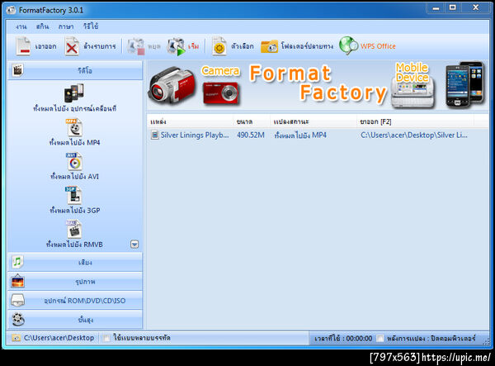Image resolution: width=495 pixels, height=366 pixels.
Task: Maximize the FormatFactory window
Action: 453,8
